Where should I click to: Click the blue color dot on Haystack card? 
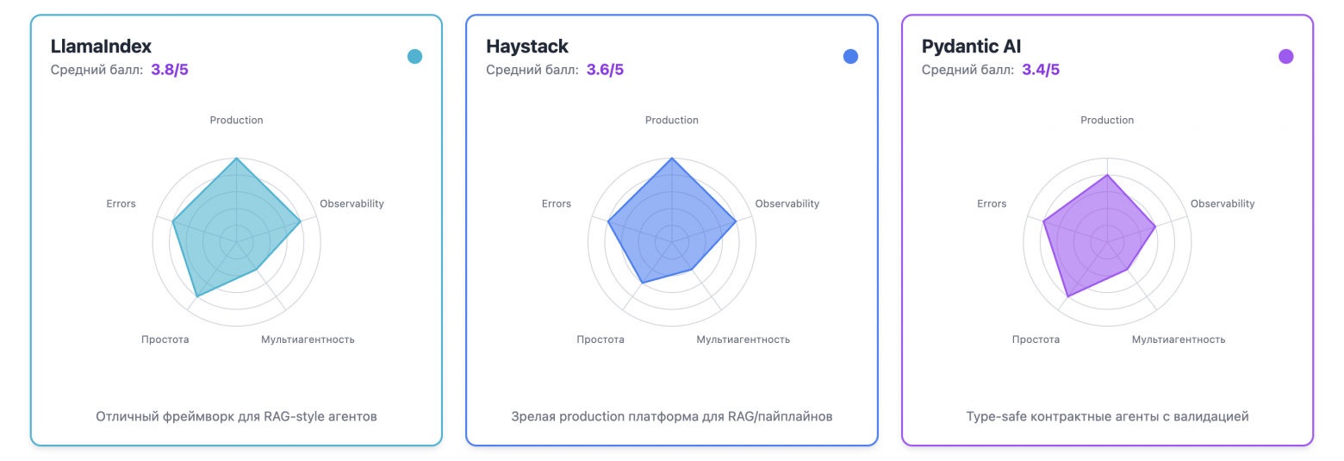point(850,57)
